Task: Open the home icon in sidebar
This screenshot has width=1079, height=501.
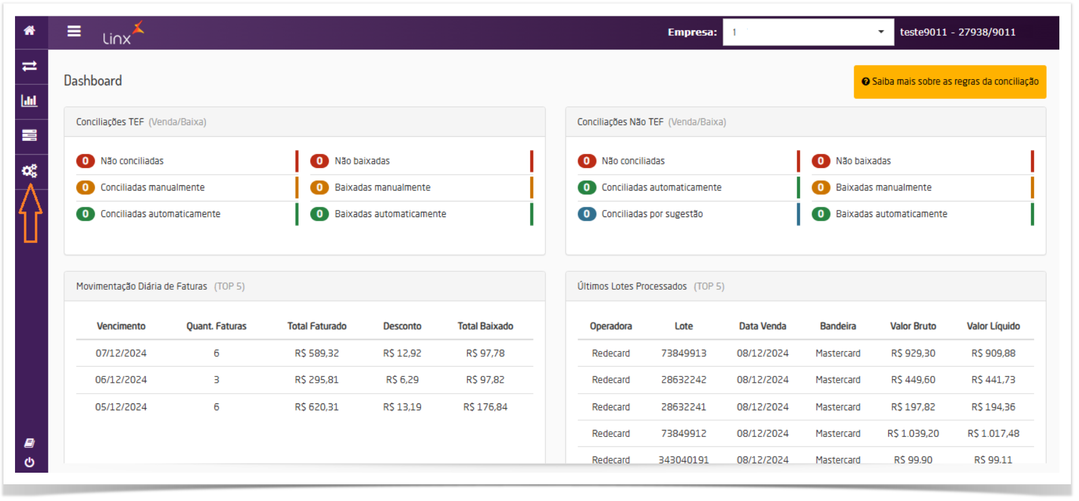Action: (29, 31)
